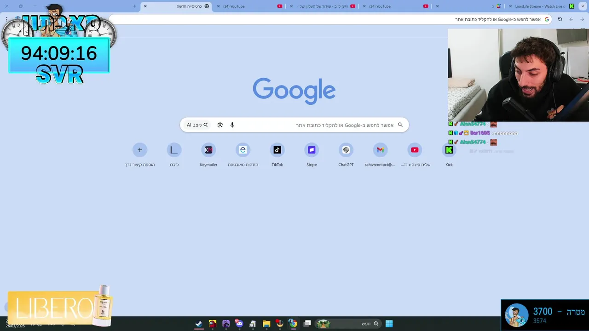Open Chrome three-dot menu

click(6, 19)
